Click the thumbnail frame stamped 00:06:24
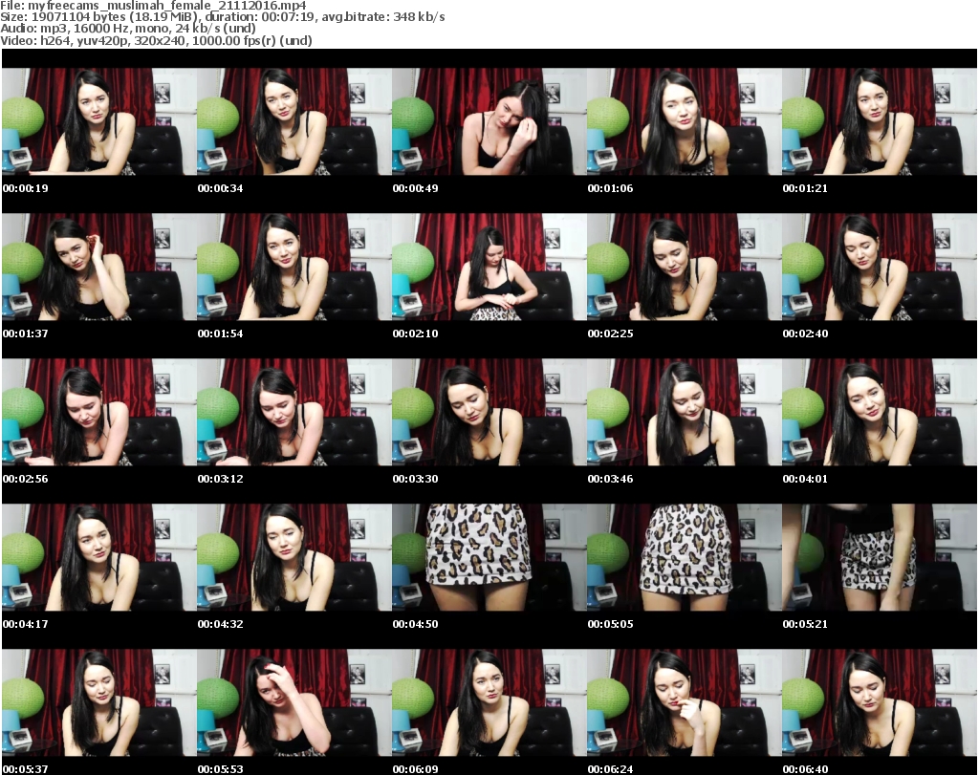 coord(685,703)
